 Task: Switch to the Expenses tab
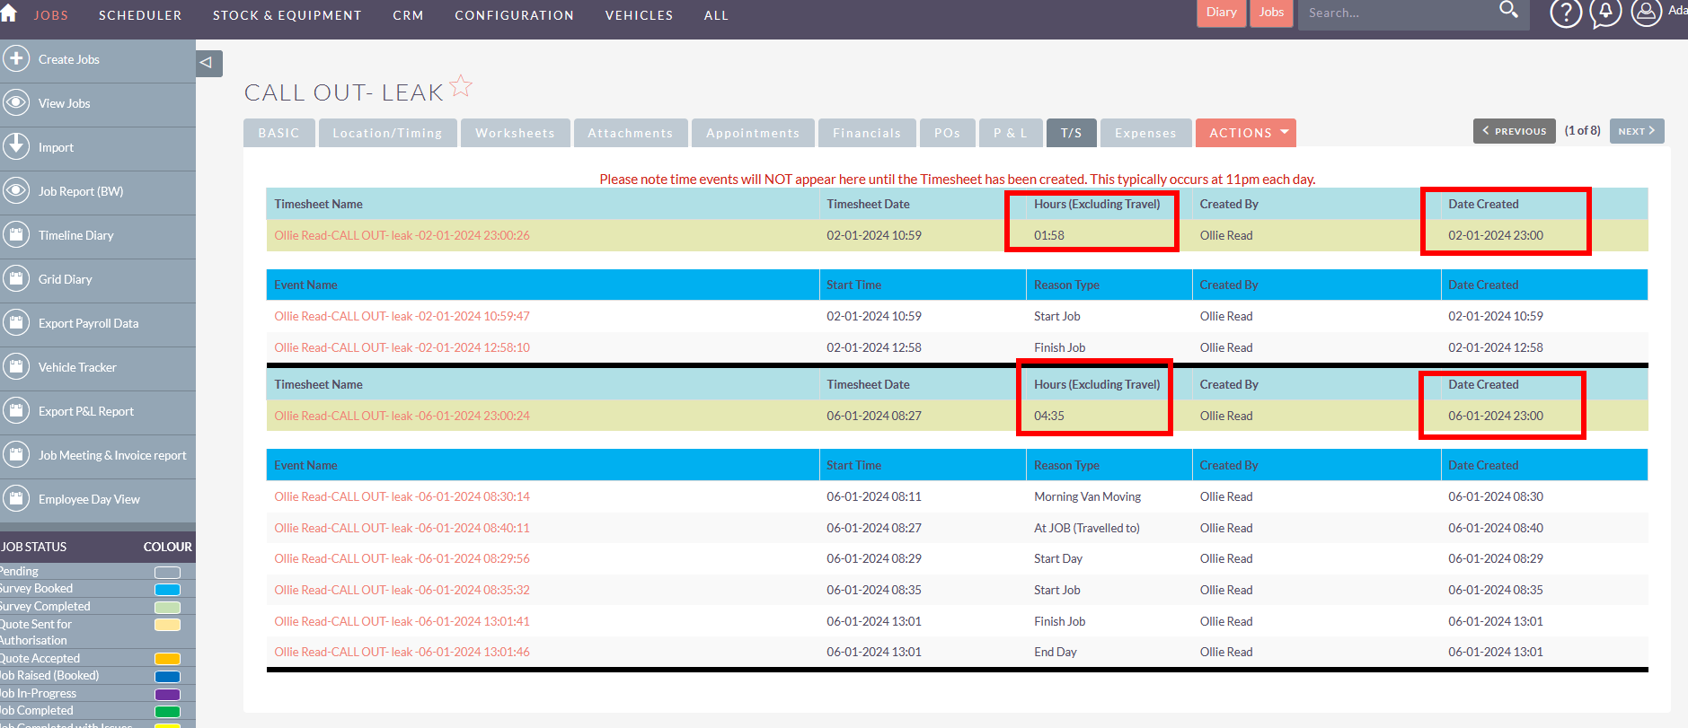click(x=1145, y=133)
